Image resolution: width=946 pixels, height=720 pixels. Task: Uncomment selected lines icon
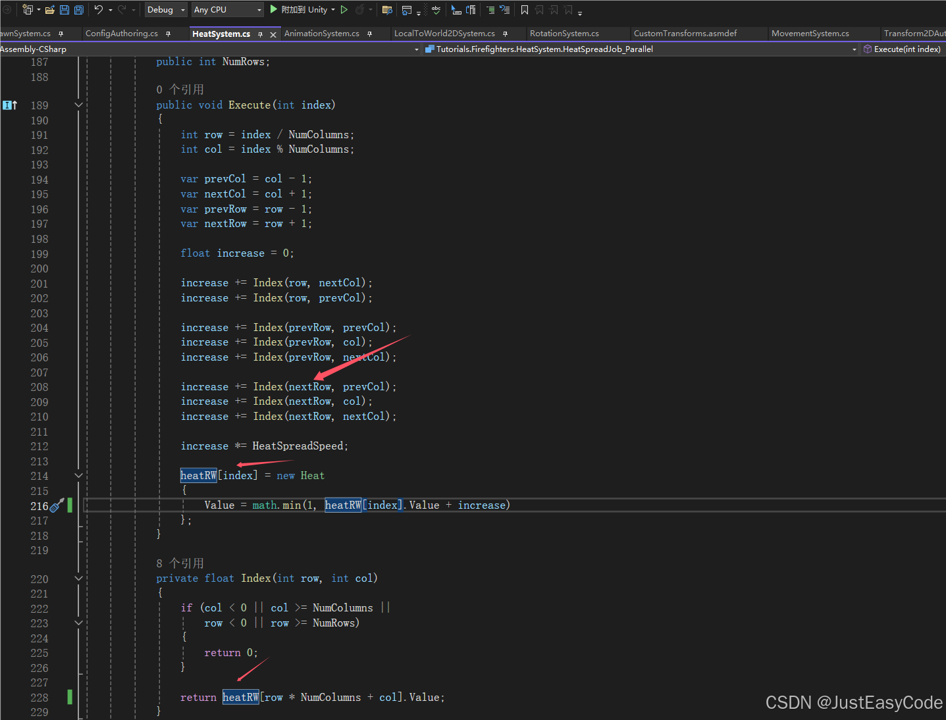click(x=505, y=9)
